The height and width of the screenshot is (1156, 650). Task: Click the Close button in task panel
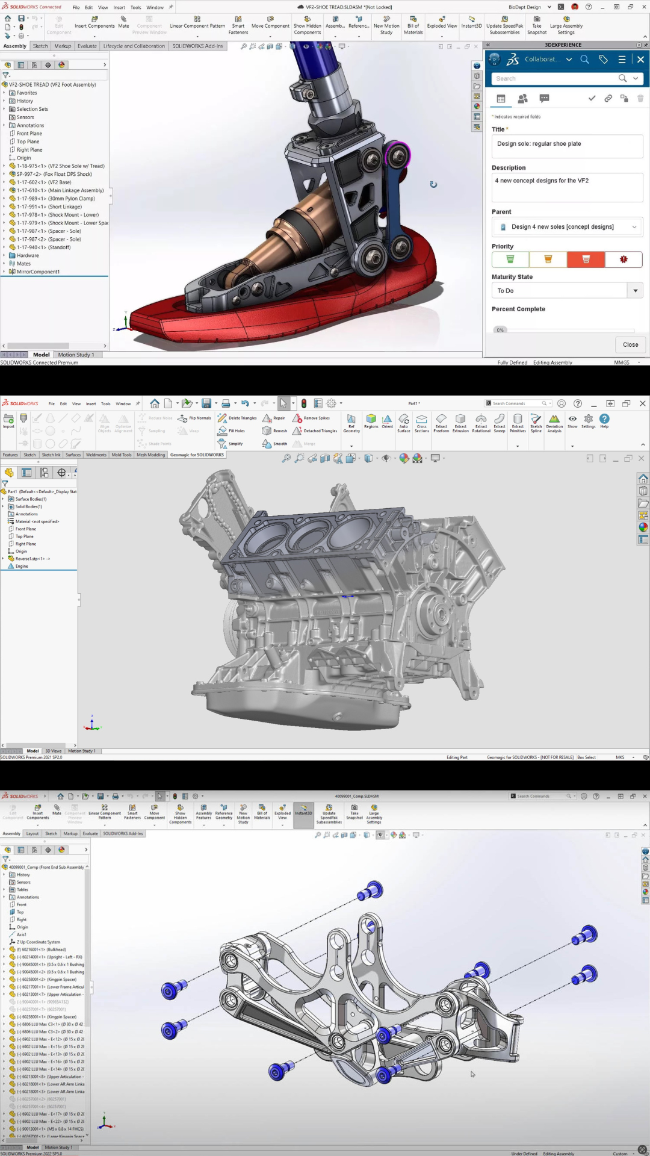coord(630,344)
